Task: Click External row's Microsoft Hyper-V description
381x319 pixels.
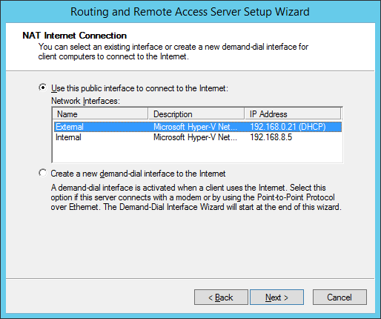Action: coord(195,127)
